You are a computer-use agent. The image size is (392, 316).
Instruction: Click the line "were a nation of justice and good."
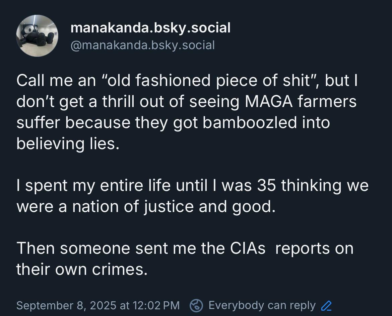click(146, 207)
